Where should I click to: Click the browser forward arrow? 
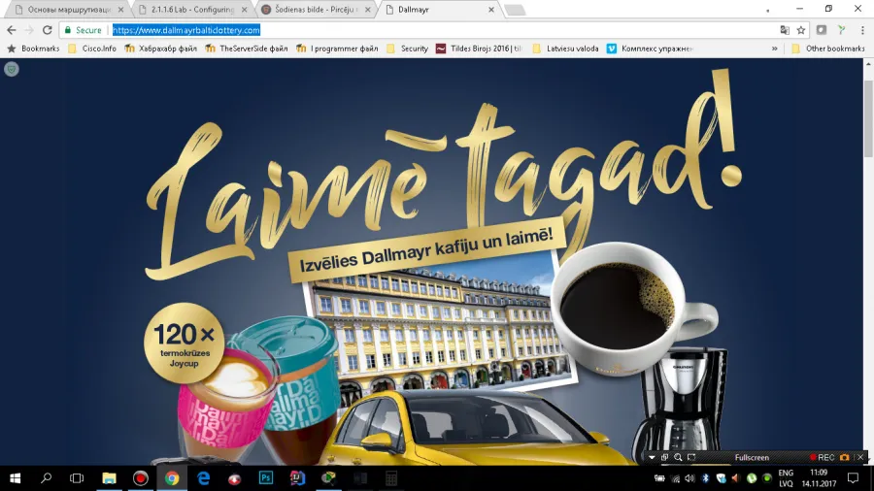(x=29, y=30)
